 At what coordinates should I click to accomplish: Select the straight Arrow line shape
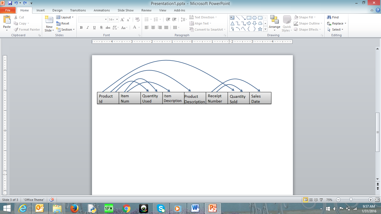click(243, 18)
